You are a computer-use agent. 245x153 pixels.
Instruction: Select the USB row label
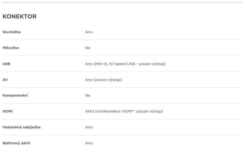coord(6,64)
